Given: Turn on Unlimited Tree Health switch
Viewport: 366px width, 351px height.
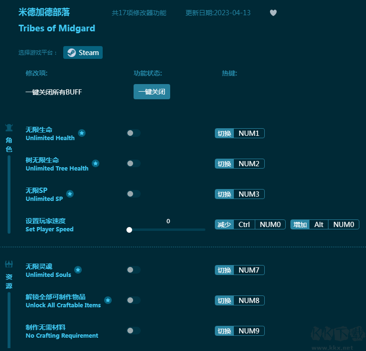Looking at the screenshot, I should coord(134,163).
